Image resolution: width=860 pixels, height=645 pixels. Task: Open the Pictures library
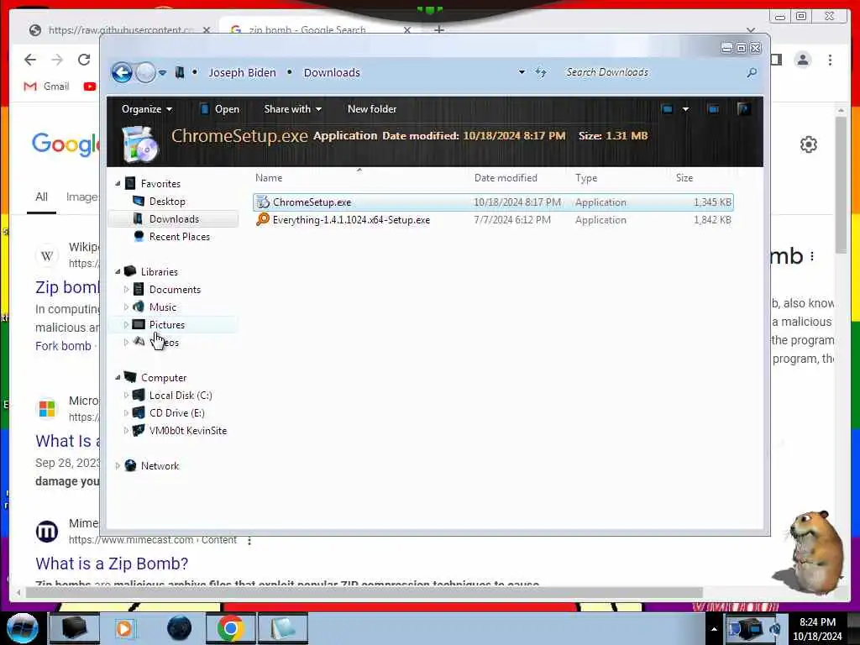point(167,325)
